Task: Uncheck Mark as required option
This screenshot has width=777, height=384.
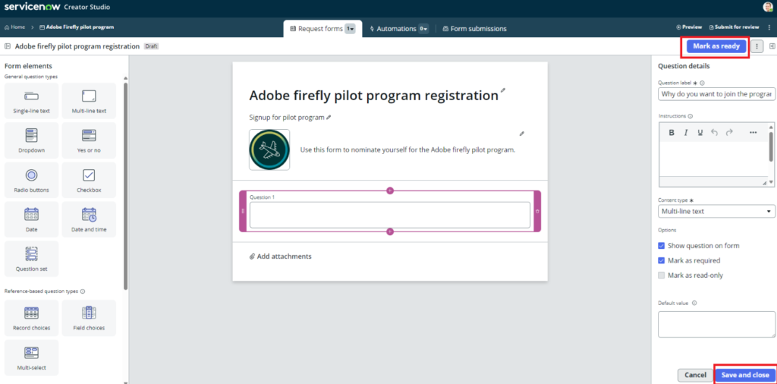Action: [x=662, y=260]
